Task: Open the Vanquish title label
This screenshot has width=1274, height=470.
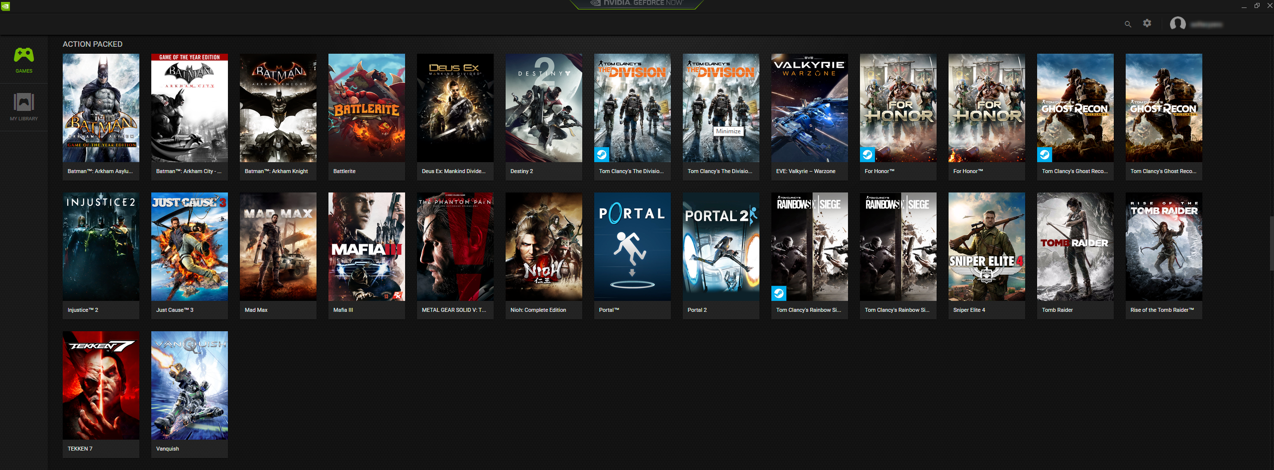Action: 167,449
